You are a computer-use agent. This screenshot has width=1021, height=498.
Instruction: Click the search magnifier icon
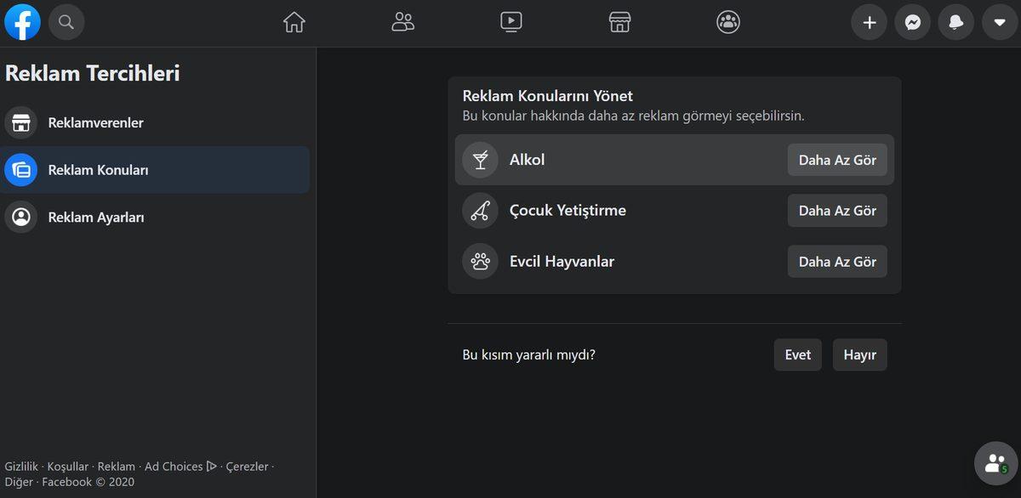(66, 22)
